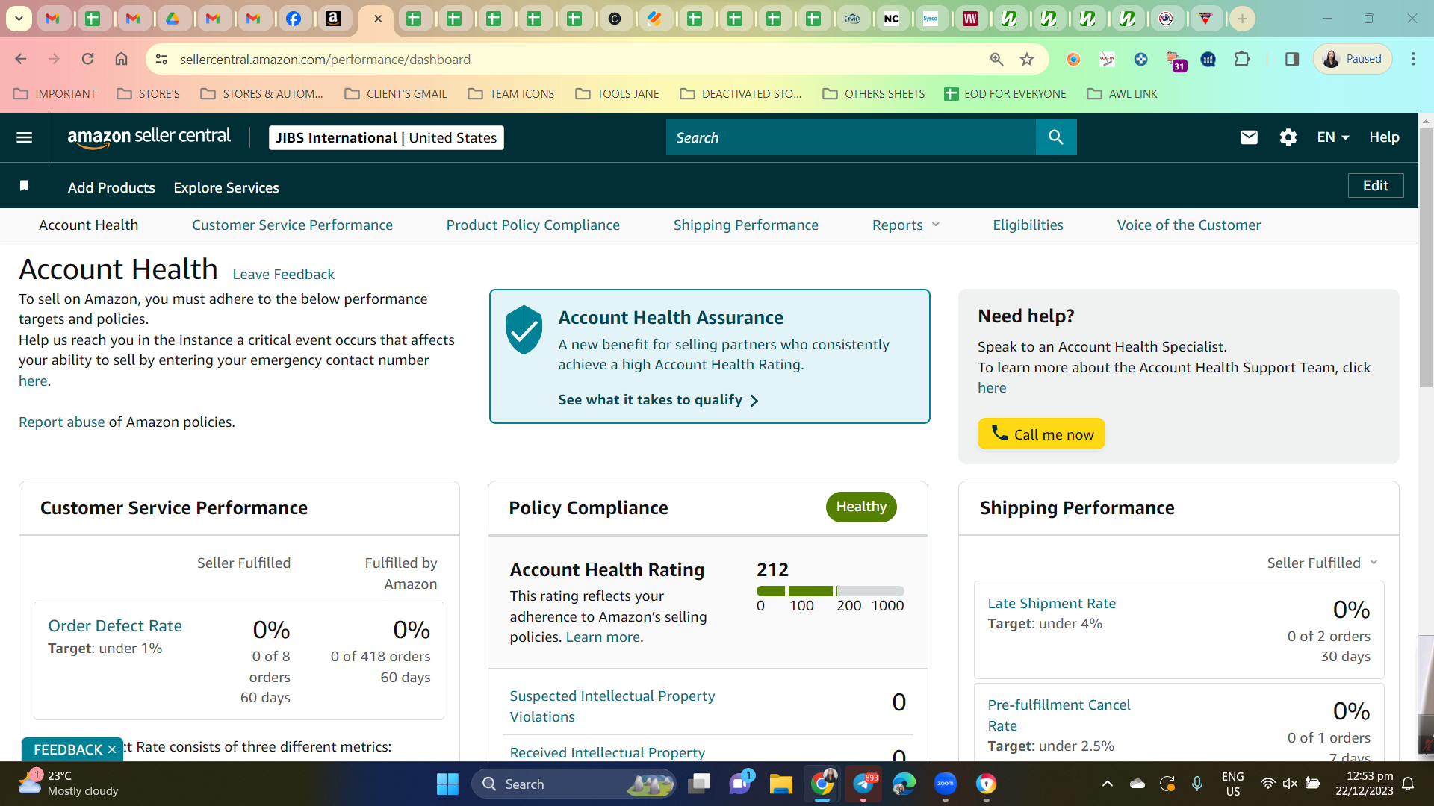Expand the Reports dropdown menu

[906, 225]
